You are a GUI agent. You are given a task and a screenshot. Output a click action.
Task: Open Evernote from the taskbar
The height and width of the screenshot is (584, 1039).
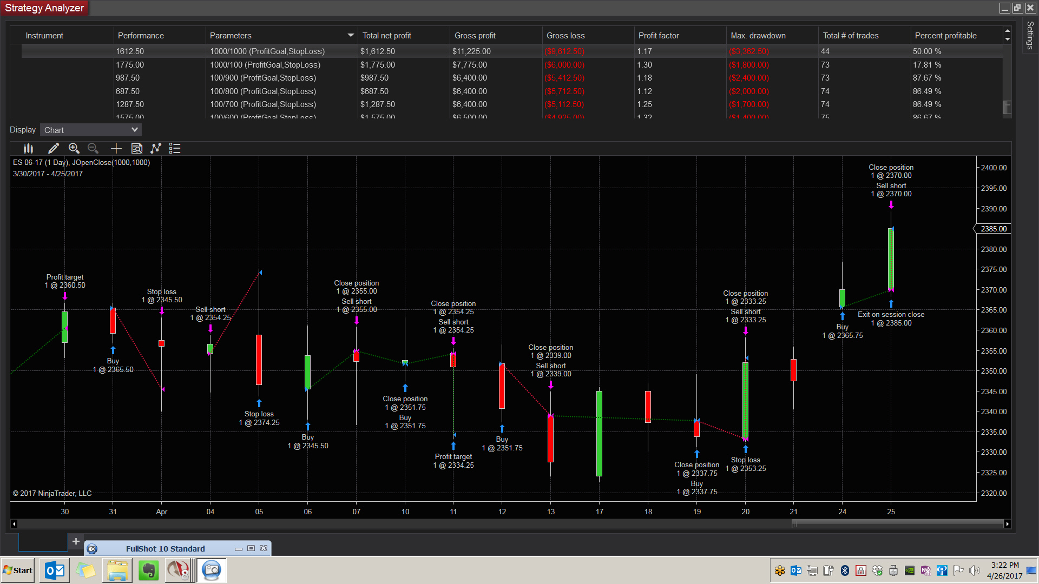coord(148,570)
